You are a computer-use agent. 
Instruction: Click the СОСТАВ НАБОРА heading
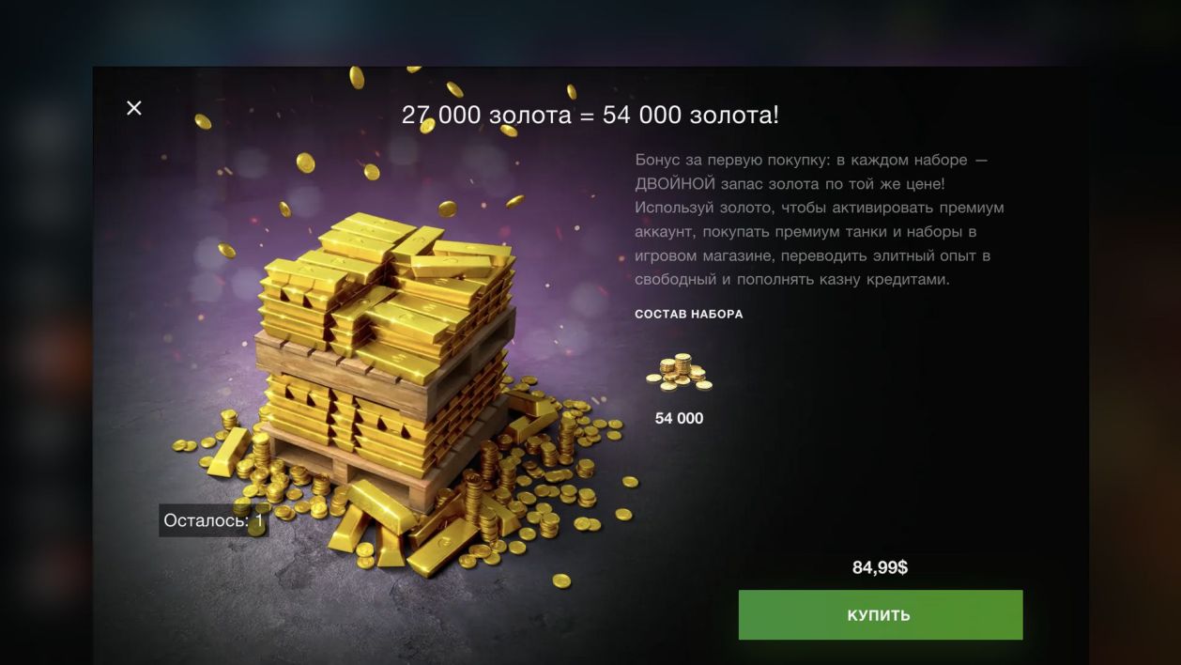point(689,314)
